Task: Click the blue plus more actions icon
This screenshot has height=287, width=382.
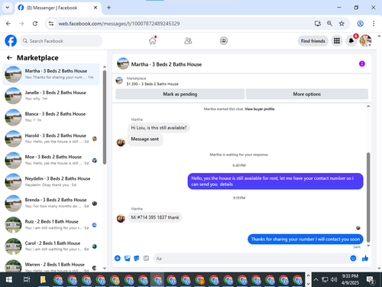Action: click(118, 258)
